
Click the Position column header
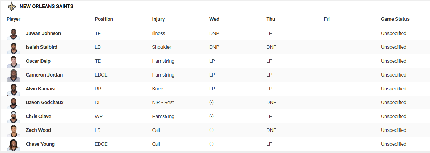pyautogui.click(x=104, y=19)
